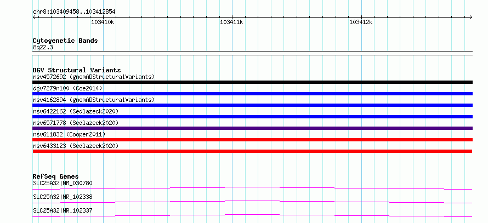The image size is (488, 223).
Task: Click the chr8:103409458..103412854 coordinates text
Action: coord(74,12)
